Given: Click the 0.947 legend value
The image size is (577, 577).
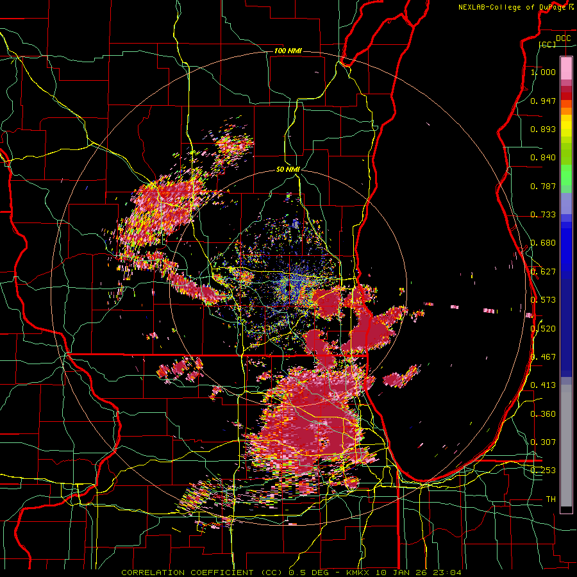Looking at the screenshot, I should [543, 101].
